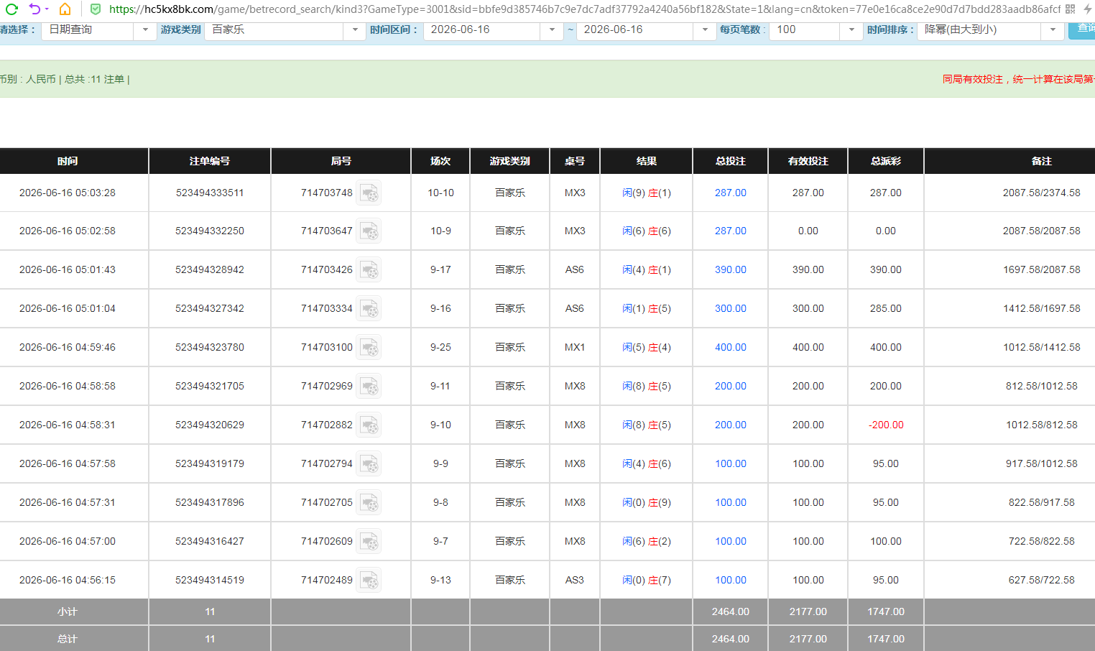Open total bet 200.00 for order 523494320629
1095x651 pixels.
coord(730,425)
